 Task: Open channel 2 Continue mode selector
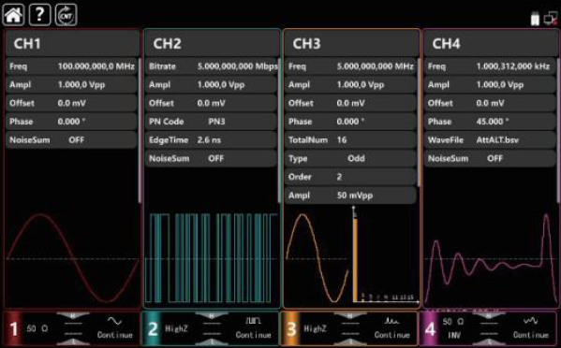253,335
